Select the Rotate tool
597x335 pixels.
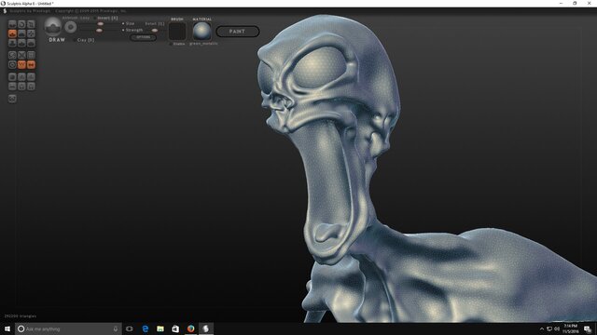click(21, 24)
